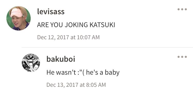The height and width of the screenshot is (93, 193).
Task: Click the black-and-white circular avatar
Action: (x=31, y=63)
